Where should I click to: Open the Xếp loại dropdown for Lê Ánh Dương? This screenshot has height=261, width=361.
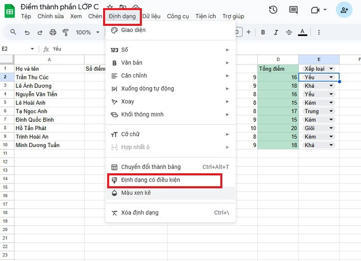point(332,86)
